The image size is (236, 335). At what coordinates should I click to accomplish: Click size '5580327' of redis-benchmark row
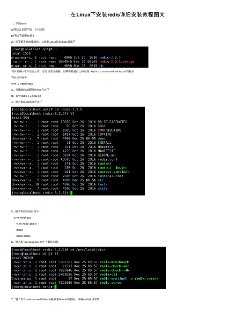tap(65, 262)
